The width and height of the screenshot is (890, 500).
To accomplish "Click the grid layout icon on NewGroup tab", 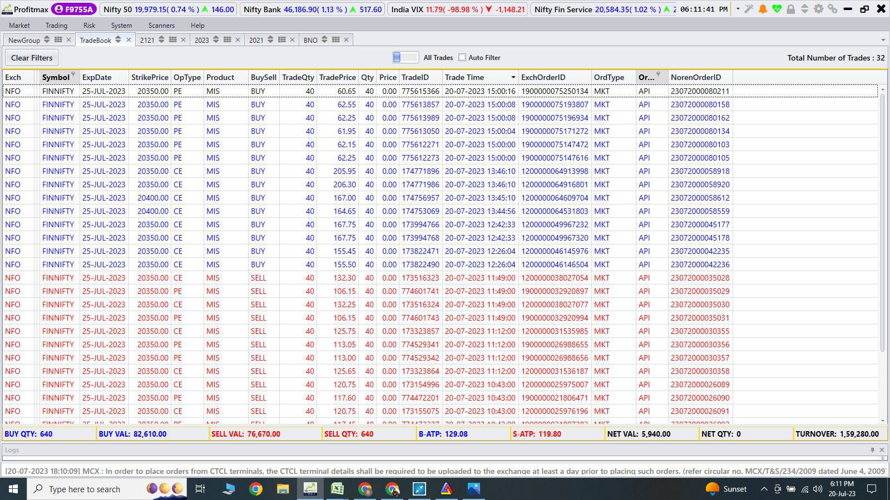I will [x=58, y=39].
